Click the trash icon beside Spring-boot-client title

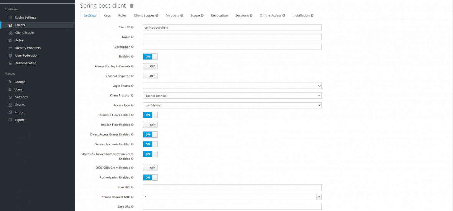[132, 6]
